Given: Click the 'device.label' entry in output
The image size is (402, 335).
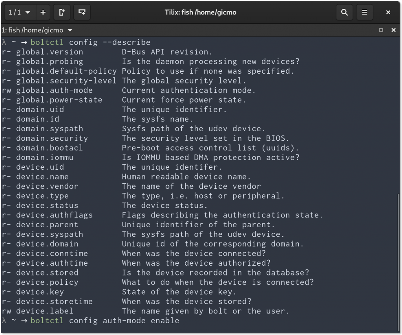Looking at the screenshot, I should tap(44, 311).
